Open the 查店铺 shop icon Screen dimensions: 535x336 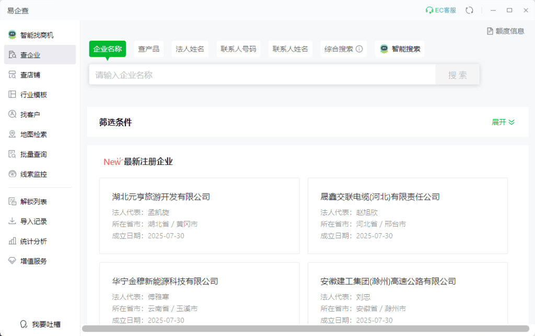click(x=12, y=75)
